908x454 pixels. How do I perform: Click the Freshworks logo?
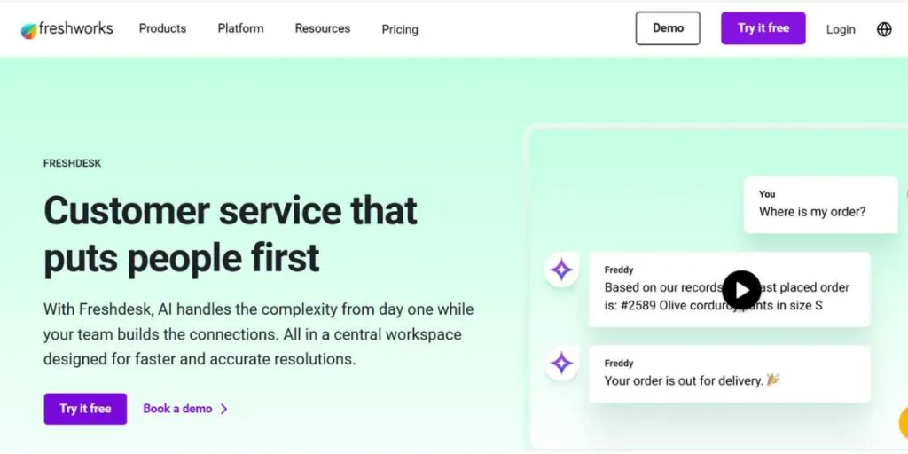[x=67, y=29]
